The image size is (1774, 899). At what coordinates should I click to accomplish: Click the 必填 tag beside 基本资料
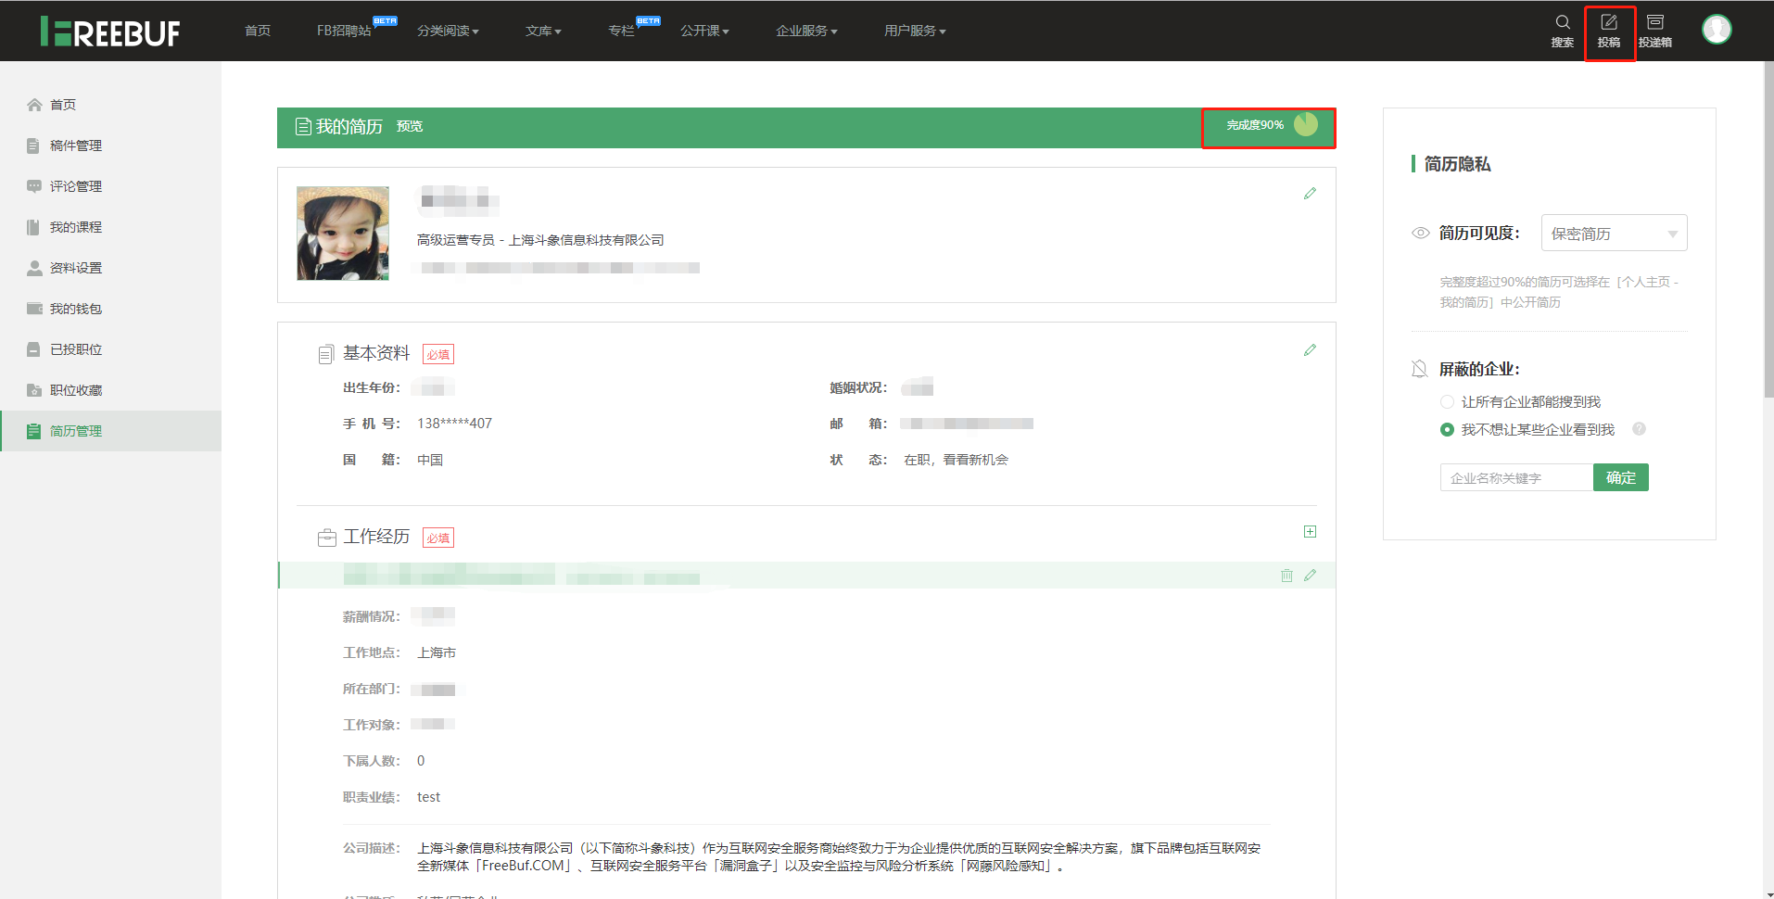click(438, 354)
